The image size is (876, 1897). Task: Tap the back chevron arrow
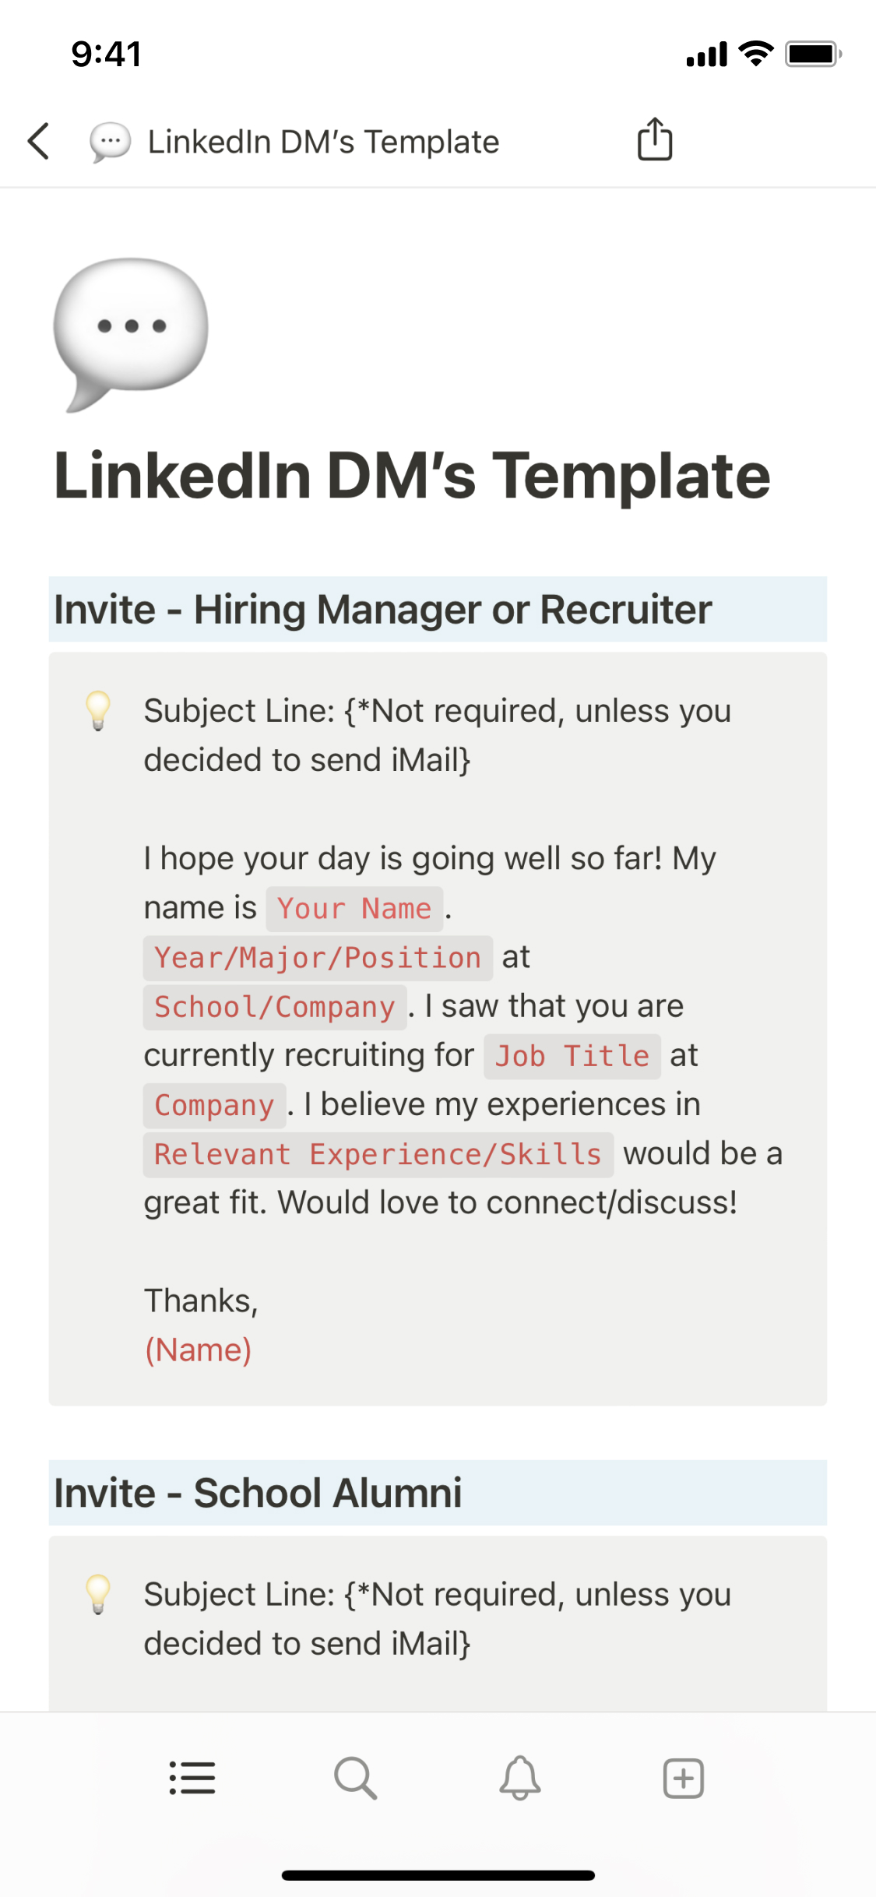[39, 142]
